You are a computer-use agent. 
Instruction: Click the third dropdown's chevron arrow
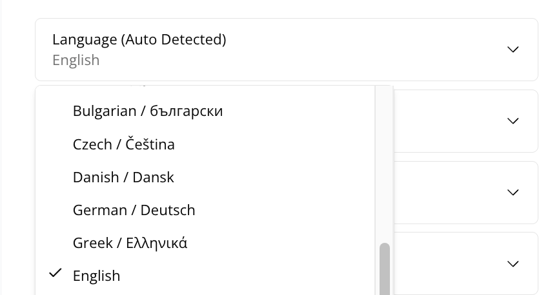pos(513,193)
